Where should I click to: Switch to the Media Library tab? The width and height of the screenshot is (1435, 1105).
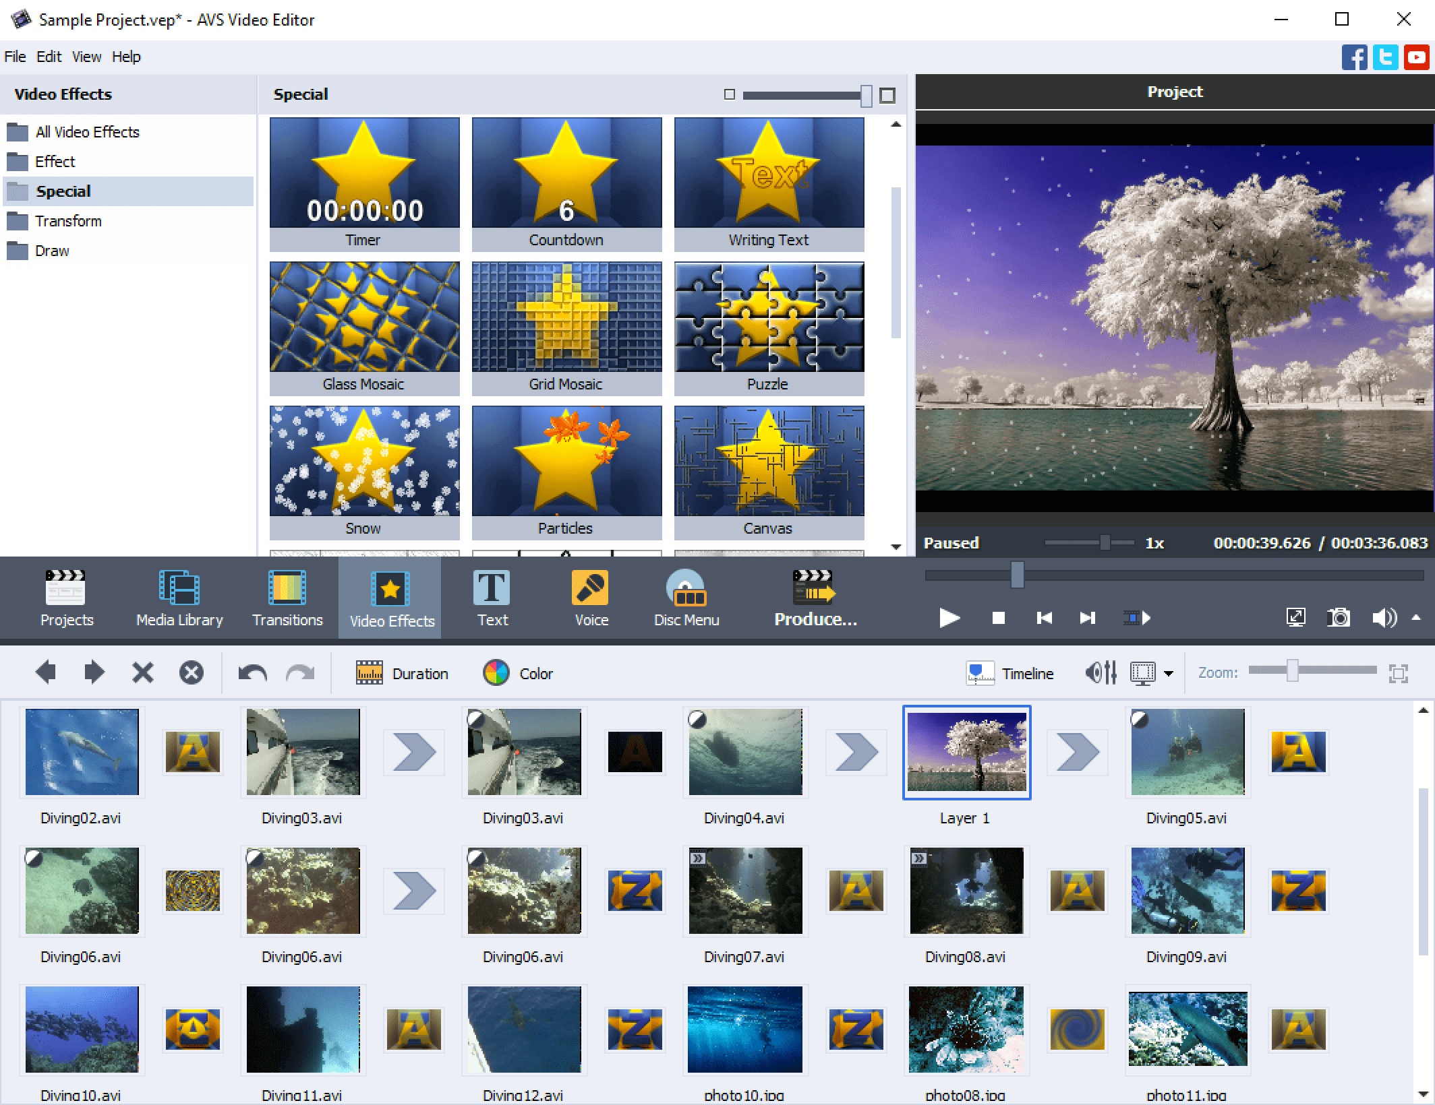[178, 598]
